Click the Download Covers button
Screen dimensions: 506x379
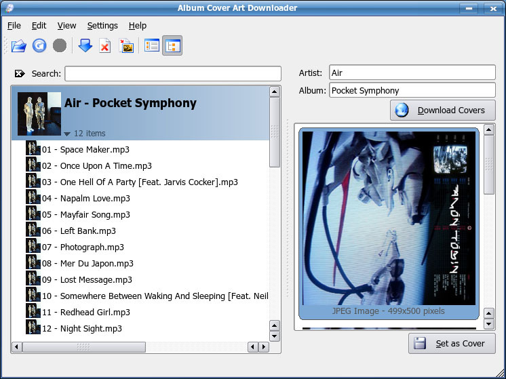click(443, 111)
